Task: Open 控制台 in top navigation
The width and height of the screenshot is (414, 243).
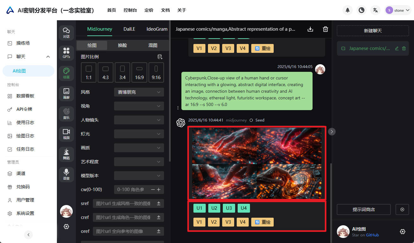Action: point(130,10)
